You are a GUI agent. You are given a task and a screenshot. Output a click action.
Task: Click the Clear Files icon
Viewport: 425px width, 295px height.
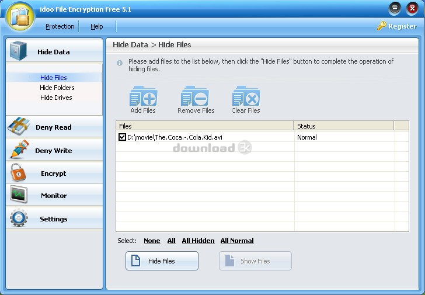point(246,96)
